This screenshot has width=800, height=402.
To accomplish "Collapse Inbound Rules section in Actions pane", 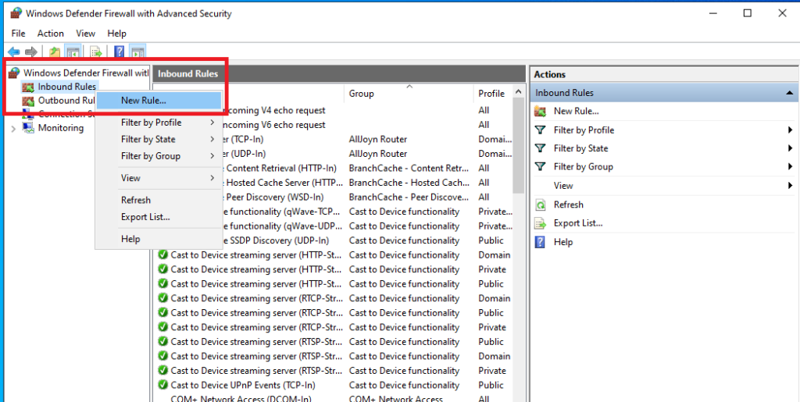I will tap(789, 93).
